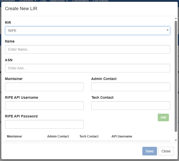Click the scrollbar down arrow
Image resolution: width=179 pixels, height=161 pixels.
[x=176, y=140]
